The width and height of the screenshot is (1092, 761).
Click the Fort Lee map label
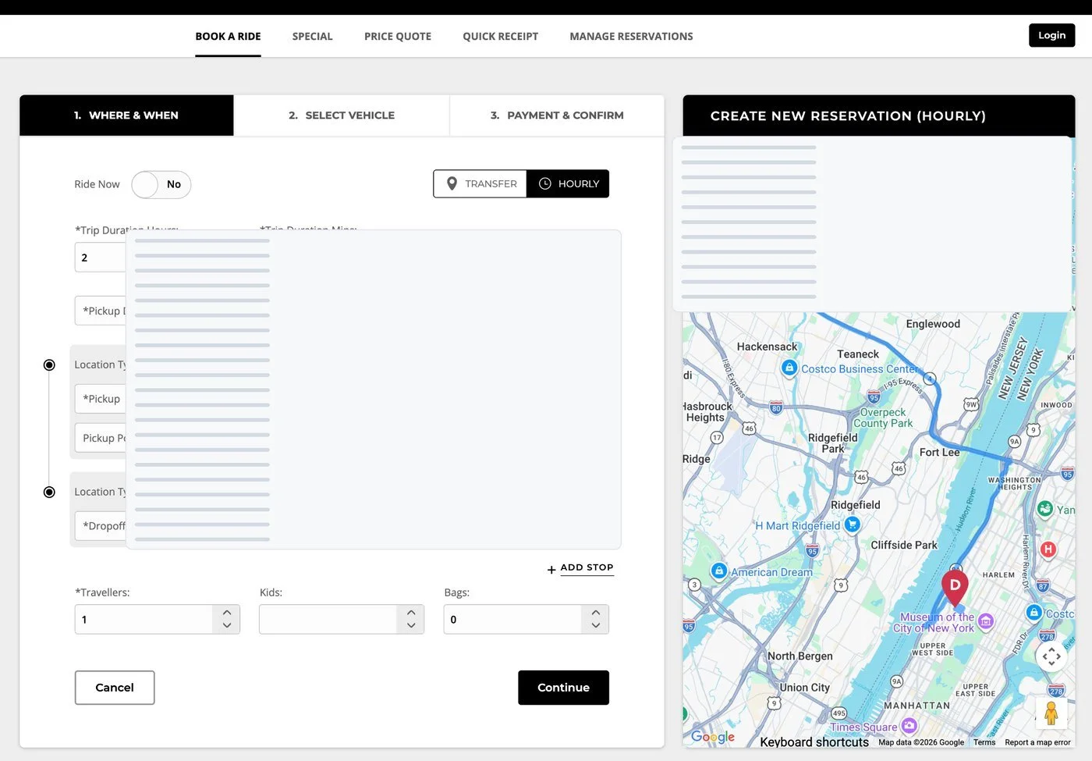pos(939,453)
